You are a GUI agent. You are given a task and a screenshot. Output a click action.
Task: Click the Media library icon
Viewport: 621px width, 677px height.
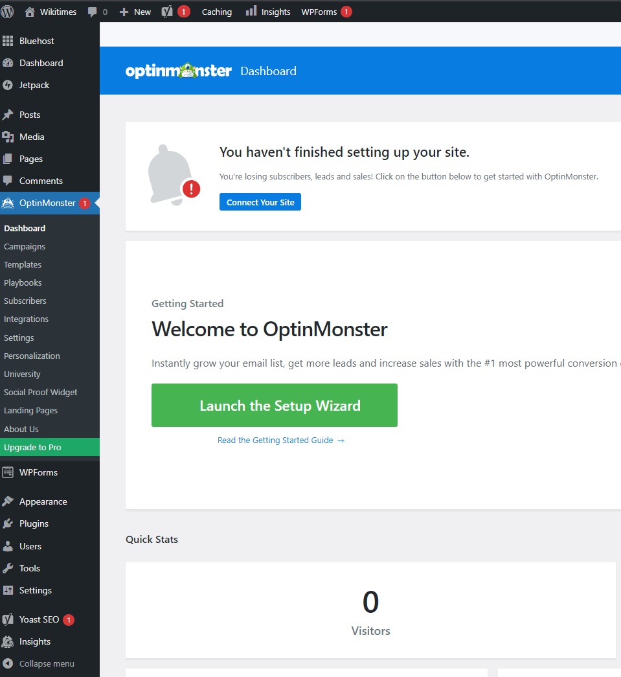[x=8, y=137]
